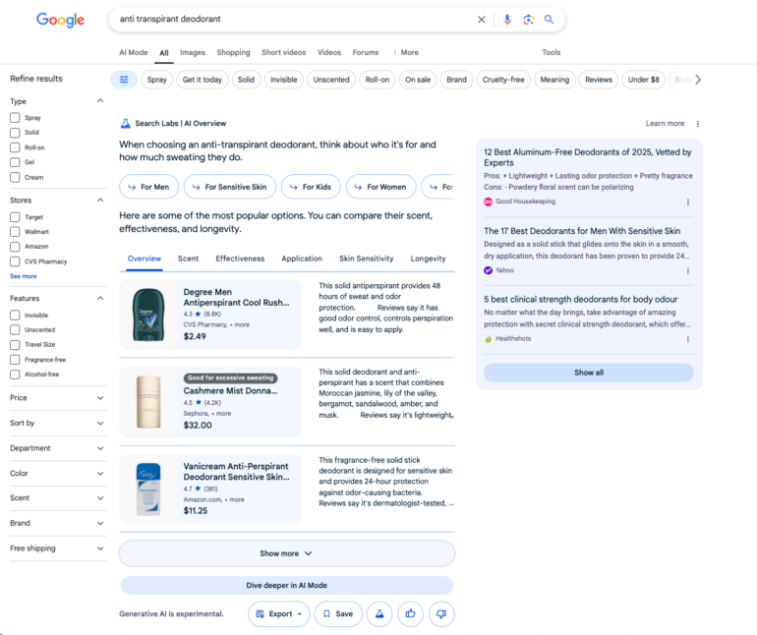Open Healthshots source three-dot menu
Image resolution: width=757 pixels, height=635 pixels.
click(x=688, y=339)
